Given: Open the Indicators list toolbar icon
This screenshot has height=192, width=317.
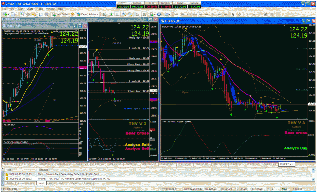Looking at the screenshot, I should tap(151, 14).
